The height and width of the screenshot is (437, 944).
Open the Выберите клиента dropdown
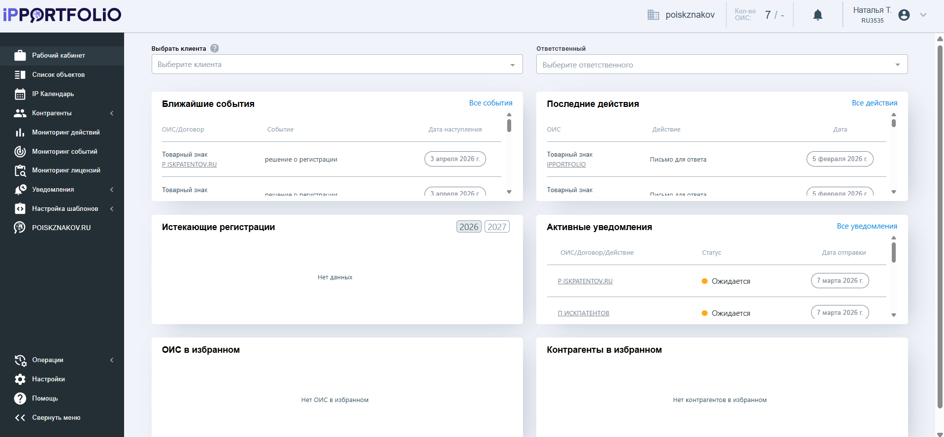337,65
